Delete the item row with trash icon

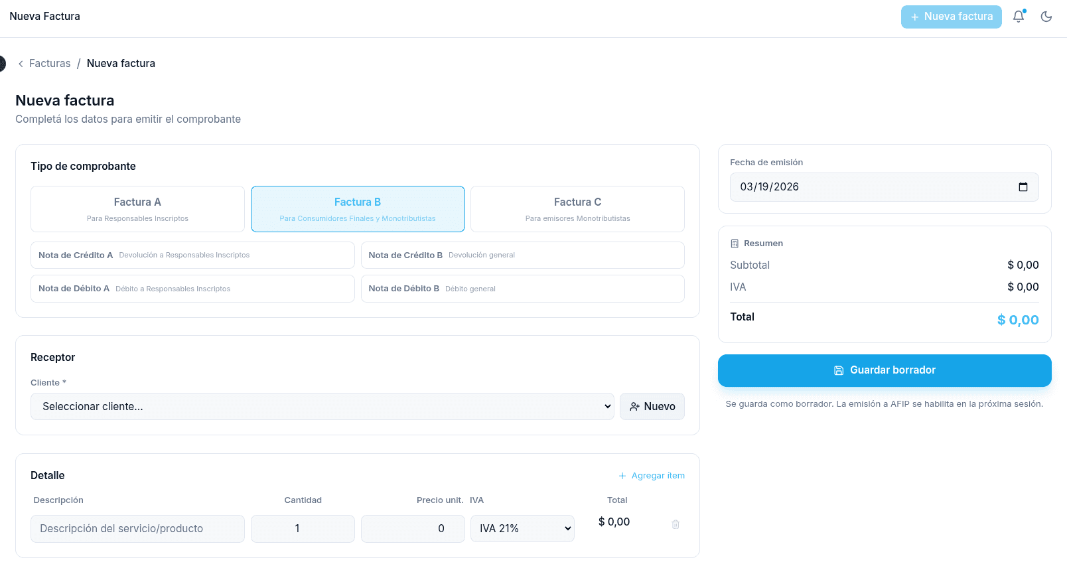coord(676,524)
